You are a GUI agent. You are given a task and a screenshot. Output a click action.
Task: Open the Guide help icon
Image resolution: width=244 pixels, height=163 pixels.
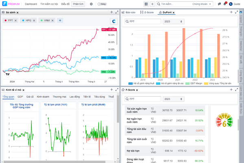pyautogui.click(x=235, y=4)
